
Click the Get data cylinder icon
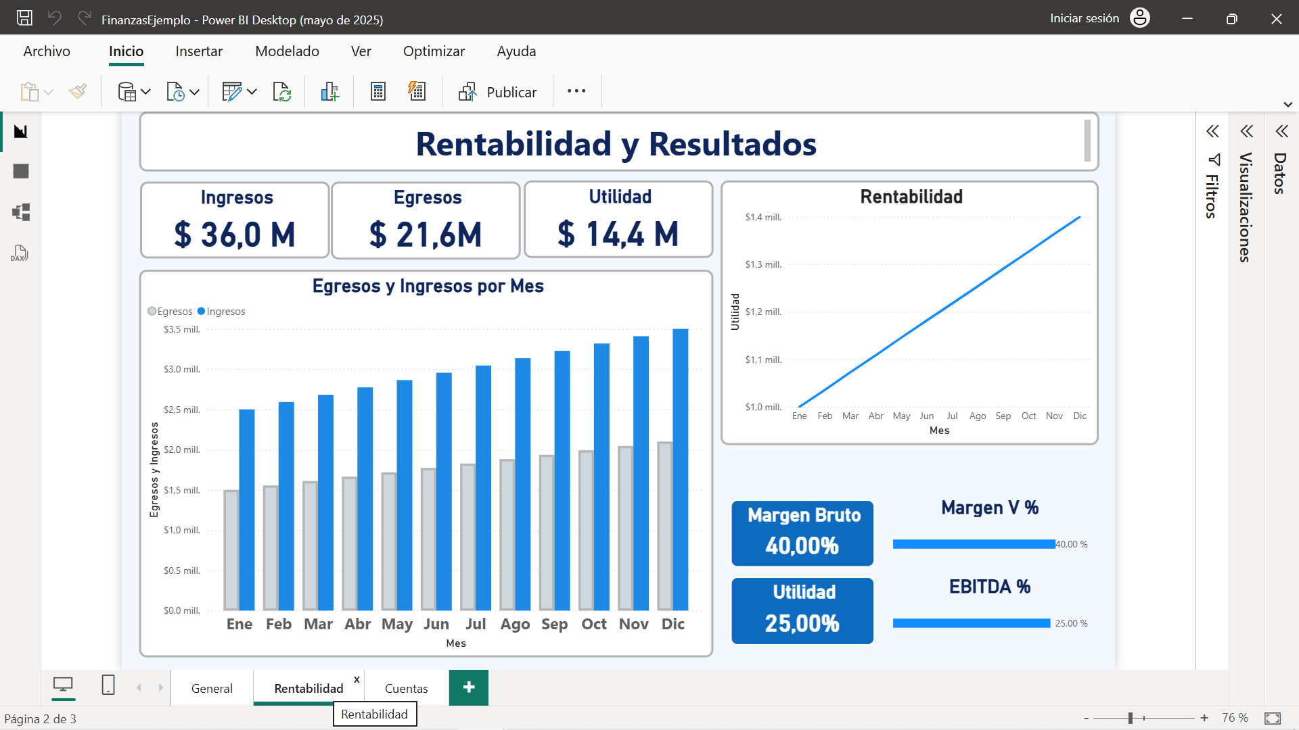pos(127,91)
